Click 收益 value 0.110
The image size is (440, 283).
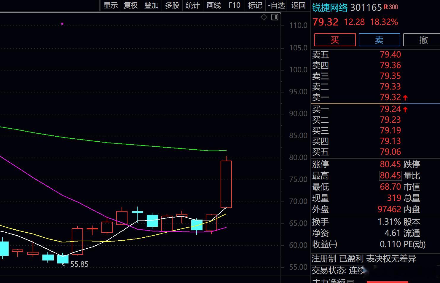point(390,244)
